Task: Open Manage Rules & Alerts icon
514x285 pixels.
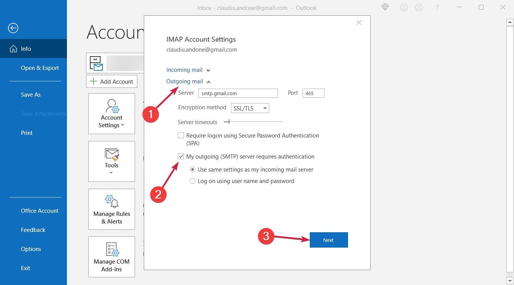Action: pyautogui.click(x=112, y=201)
